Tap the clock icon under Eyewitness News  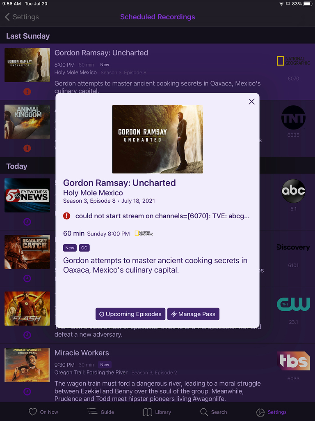(27, 222)
